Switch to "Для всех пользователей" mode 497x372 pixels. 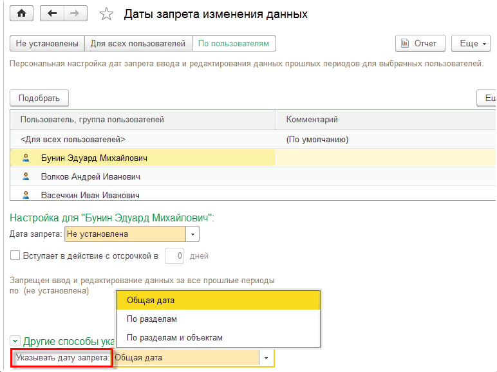tap(138, 44)
